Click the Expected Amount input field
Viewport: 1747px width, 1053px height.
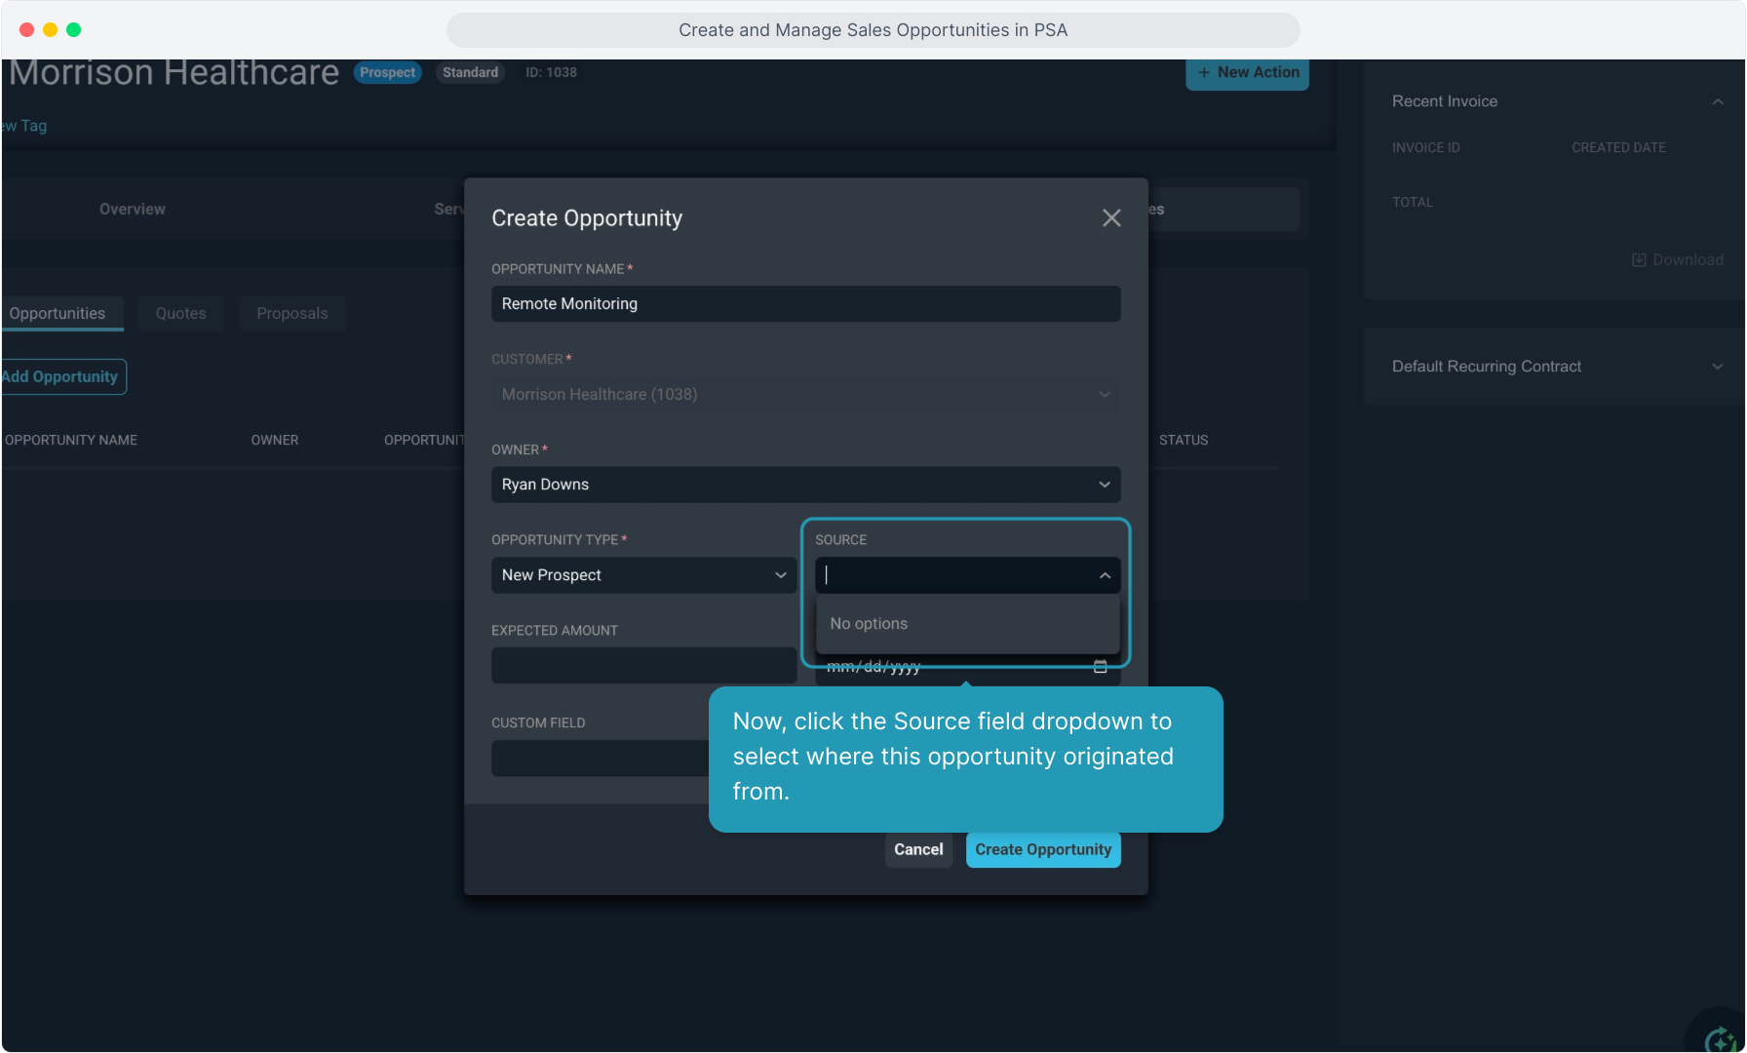(x=644, y=666)
